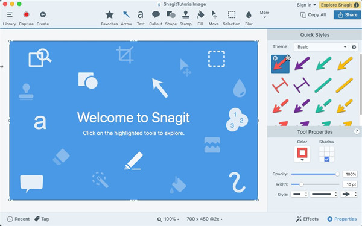Choose the red measurement line style
Viewport: 362px width, 226px height.
click(280, 85)
